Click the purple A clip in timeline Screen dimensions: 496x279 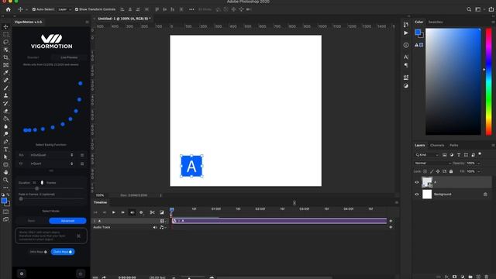pyautogui.click(x=279, y=221)
